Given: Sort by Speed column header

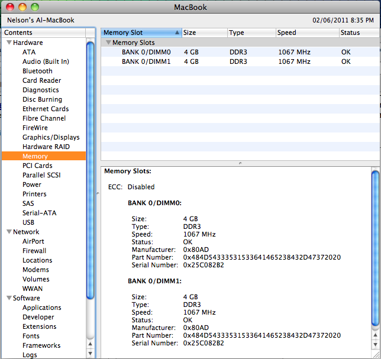Looking at the screenshot, I should pyautogui.click(x=308, y=33).
